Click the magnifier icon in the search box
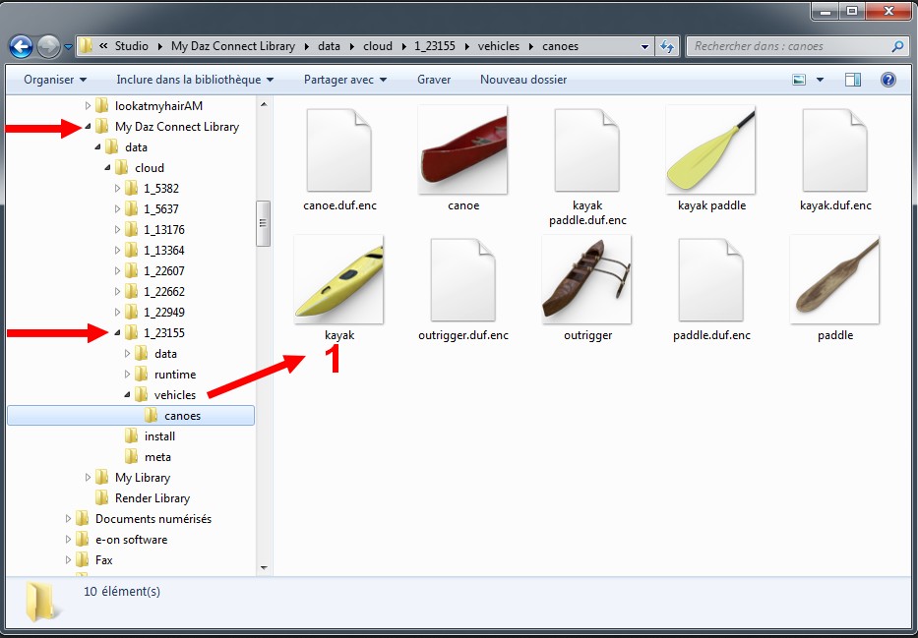Viewport: 918px width, 638px height. pyautogui.click(x=897, y=46)
